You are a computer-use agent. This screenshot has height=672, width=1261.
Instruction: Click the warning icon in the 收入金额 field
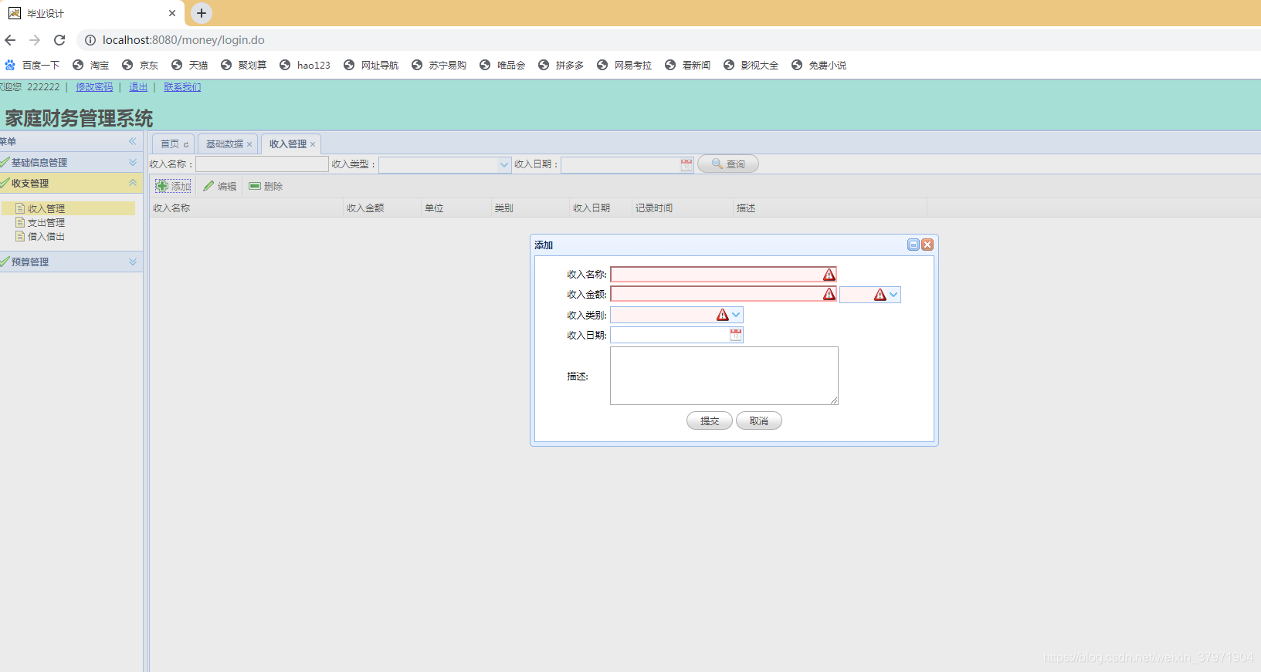click(829, 294)
